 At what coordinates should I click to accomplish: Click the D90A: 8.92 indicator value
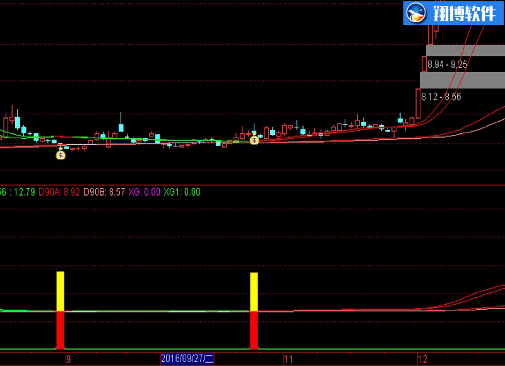59,192
